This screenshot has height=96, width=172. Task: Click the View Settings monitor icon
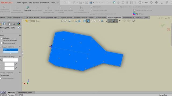[x=133, y=21]
